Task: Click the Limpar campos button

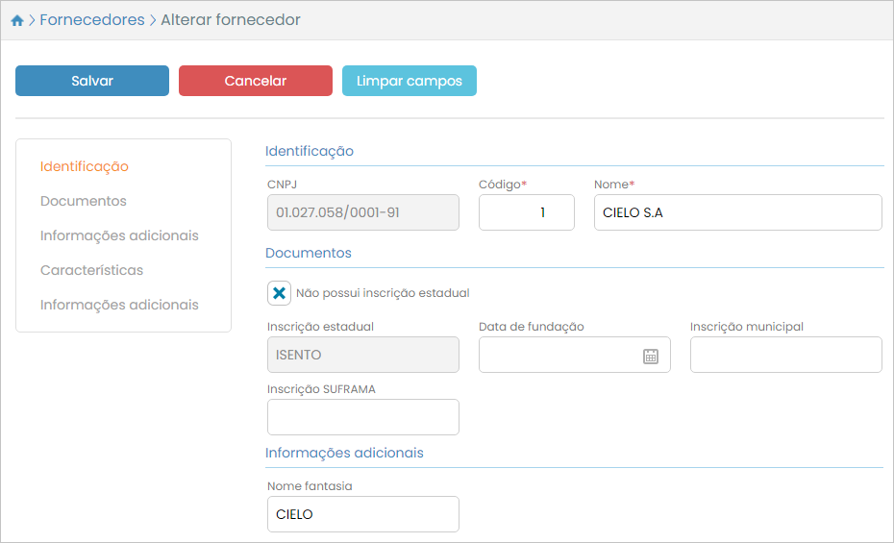Action: [x=410, y=81]
